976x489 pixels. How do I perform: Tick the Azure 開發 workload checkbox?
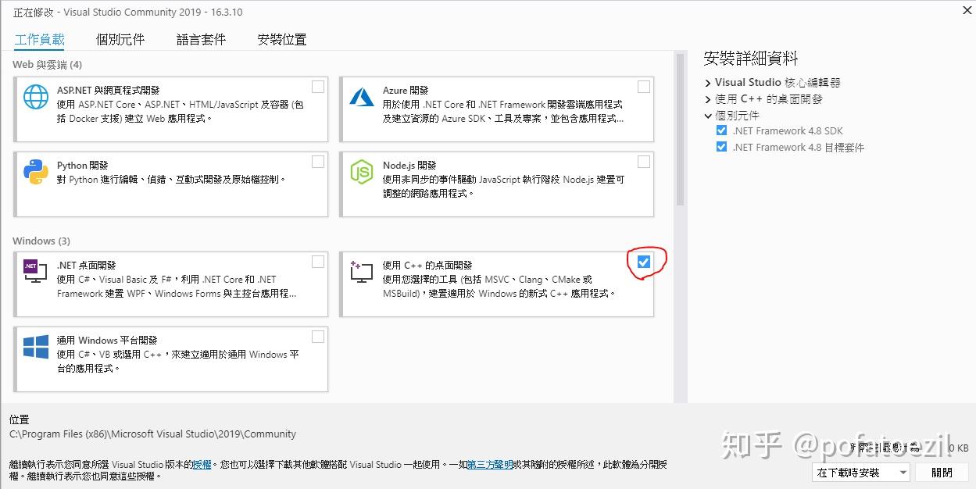pos(644,87)
